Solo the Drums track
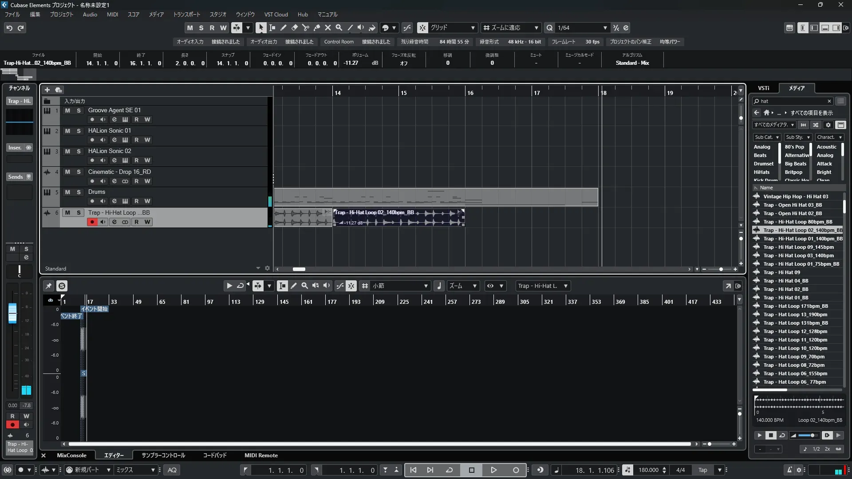The width and height of the screenshot is (852, 479). pyautogui.click(x=79, y=192)
